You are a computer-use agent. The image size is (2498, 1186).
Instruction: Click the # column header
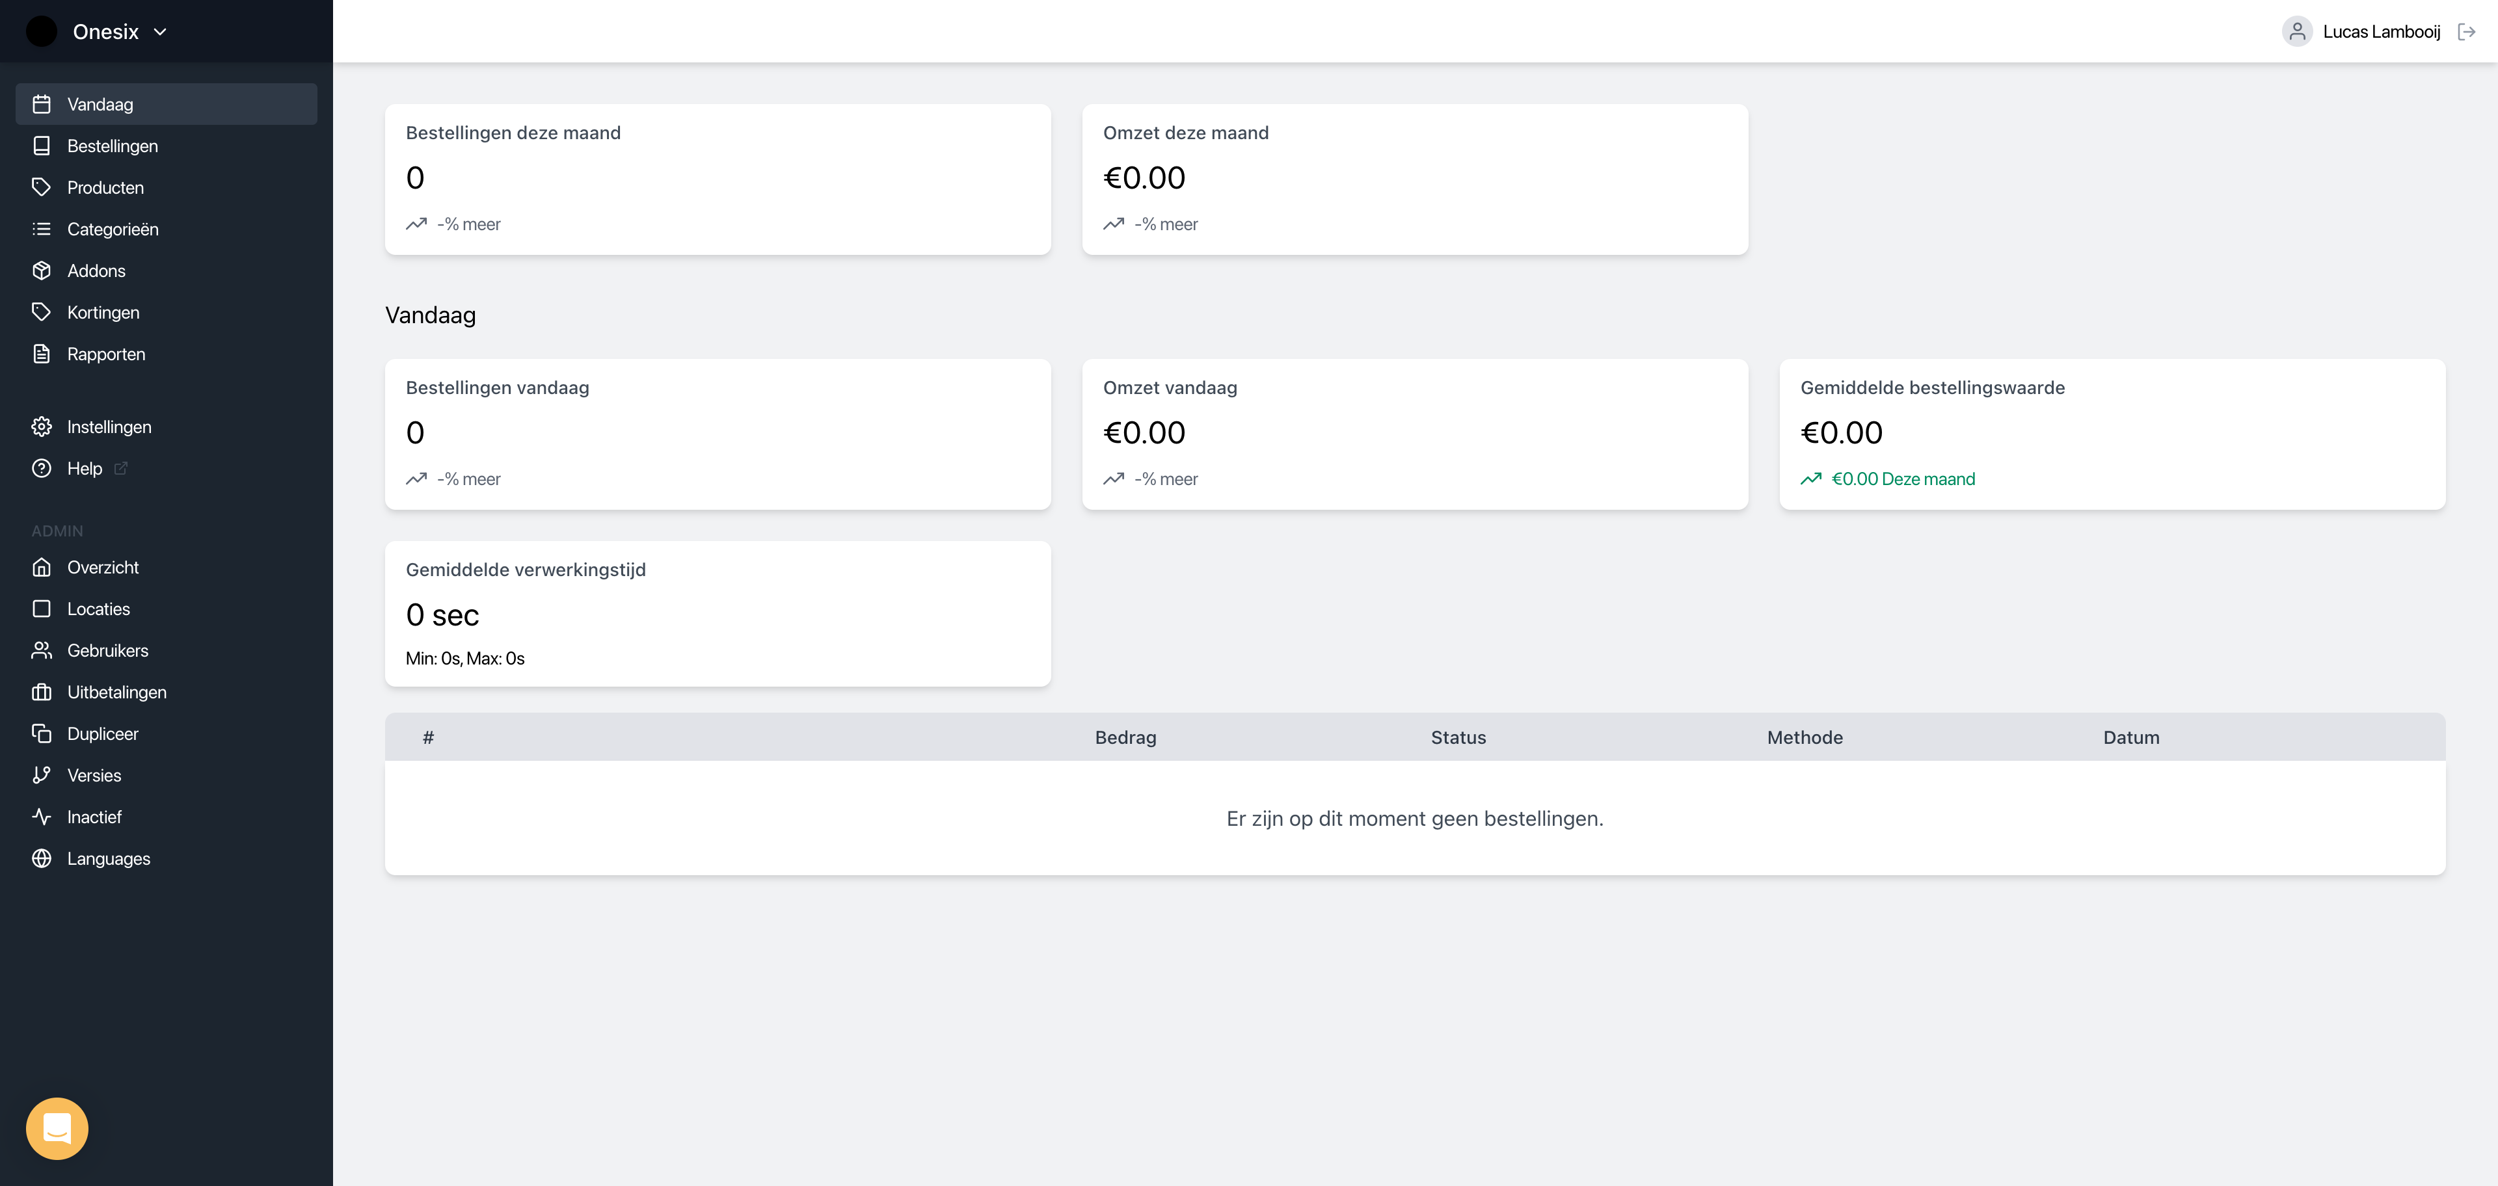click(x=427, y=737)
